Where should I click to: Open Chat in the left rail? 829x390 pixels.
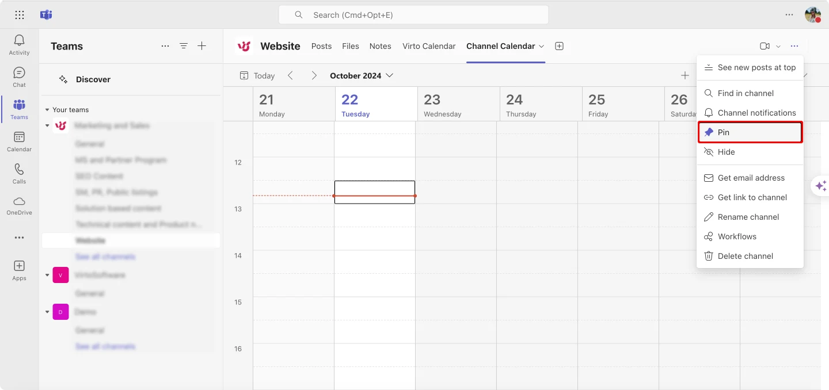[20, 77]
